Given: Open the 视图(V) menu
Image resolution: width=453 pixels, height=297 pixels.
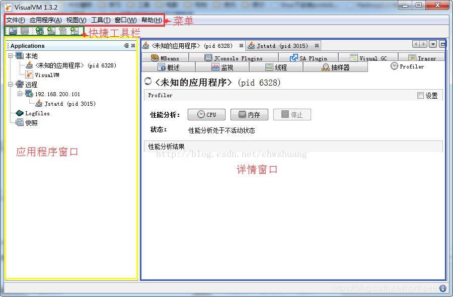Looking at the screenshot, I should coord(77,20).
